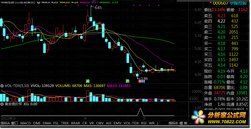Click the 今开 4.13 value

click(244, 71)
